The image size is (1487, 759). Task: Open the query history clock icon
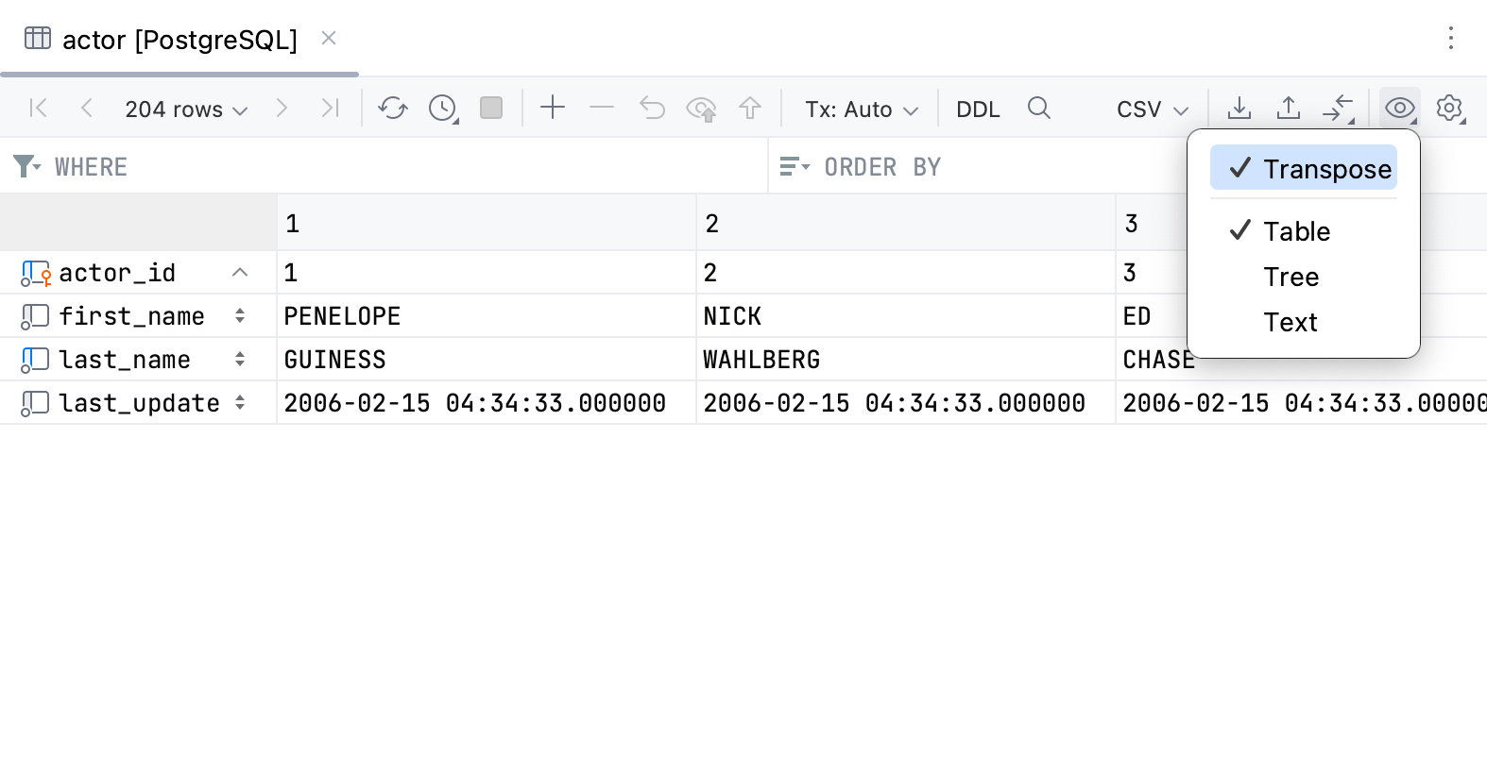point(442,109)
